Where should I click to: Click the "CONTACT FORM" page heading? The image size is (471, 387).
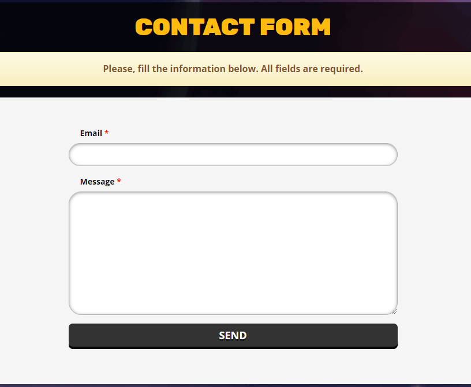pyautogui.click(x=233, y=27)
